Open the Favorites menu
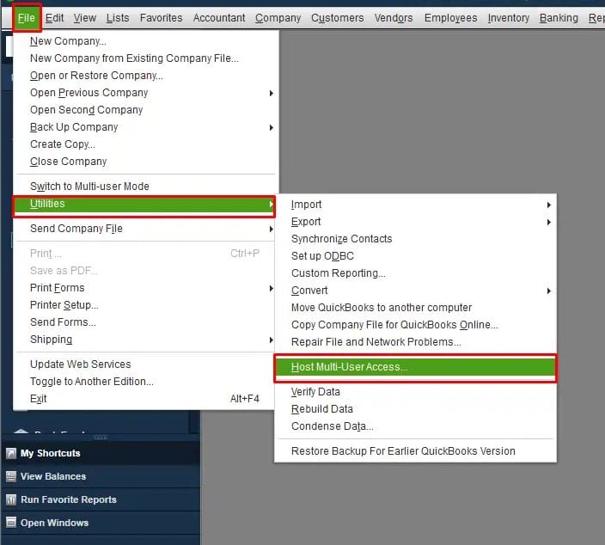Screen dimensions: 605x545 [161, 18]
